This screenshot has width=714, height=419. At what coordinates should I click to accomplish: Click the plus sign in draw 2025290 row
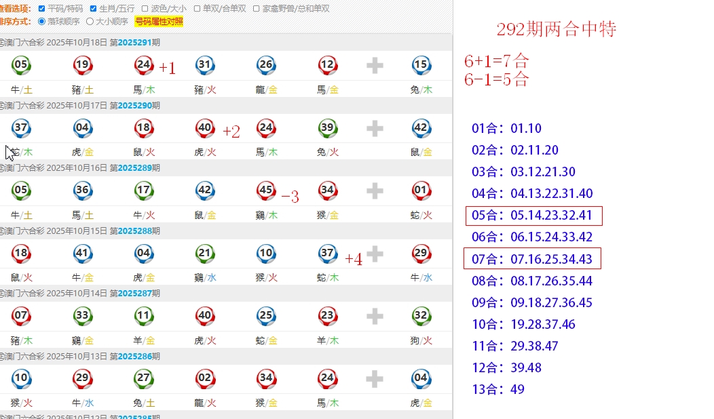(375, 128)
